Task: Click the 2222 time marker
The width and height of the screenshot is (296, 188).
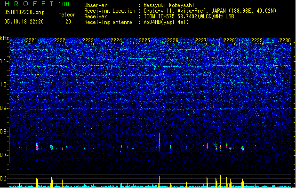Action: coord(60,40)
